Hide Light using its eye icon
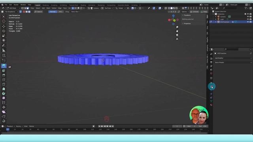Screen dimensions: 253x142 pos(248,19)
